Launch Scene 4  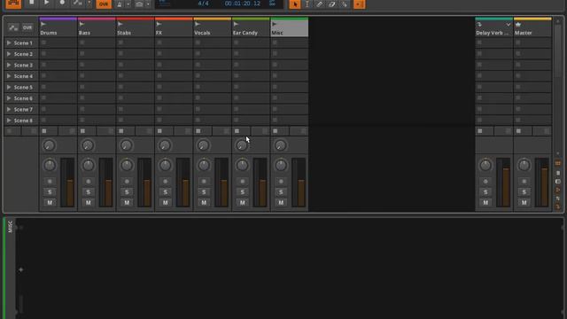pyautogui.click(x=9, y=76)
